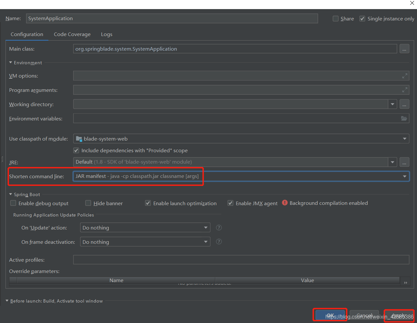
Task: Browse for Main class using the ellipsis icon
Action: 404,49
